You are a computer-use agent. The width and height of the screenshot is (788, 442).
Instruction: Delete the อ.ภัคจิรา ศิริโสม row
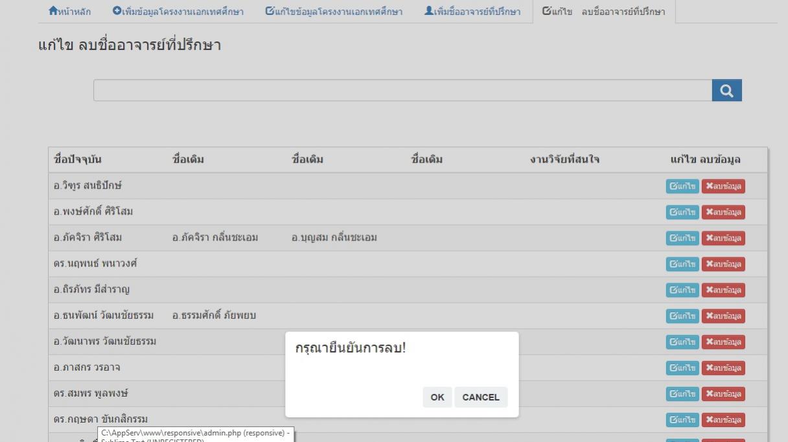tap(723, 238)
